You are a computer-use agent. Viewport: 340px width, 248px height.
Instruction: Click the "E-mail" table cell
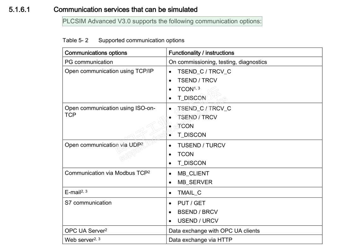point(73,192)
